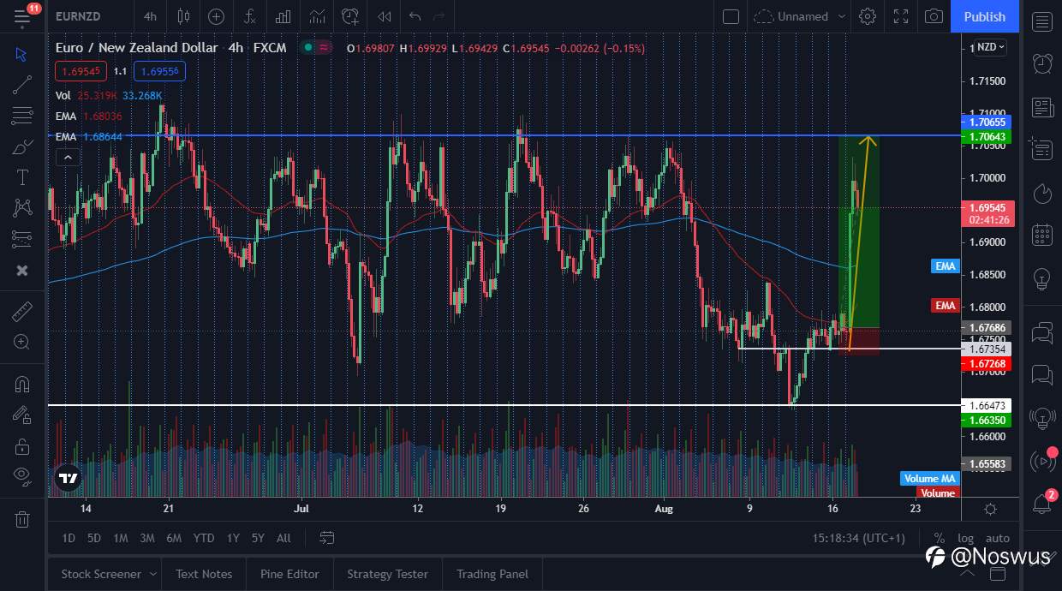1062x591 pixels.
Task: Select the brush drawing tool
Action: [22, 146]
